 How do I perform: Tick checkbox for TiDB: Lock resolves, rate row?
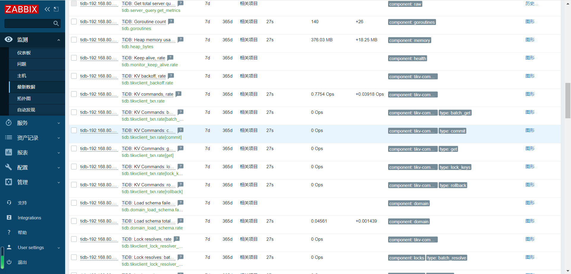click(x=74, y=239)
